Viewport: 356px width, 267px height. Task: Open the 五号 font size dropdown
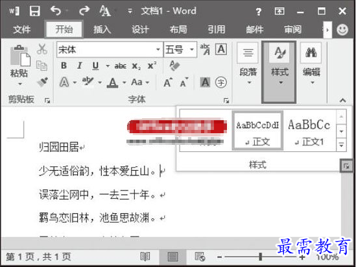[192, 49]
